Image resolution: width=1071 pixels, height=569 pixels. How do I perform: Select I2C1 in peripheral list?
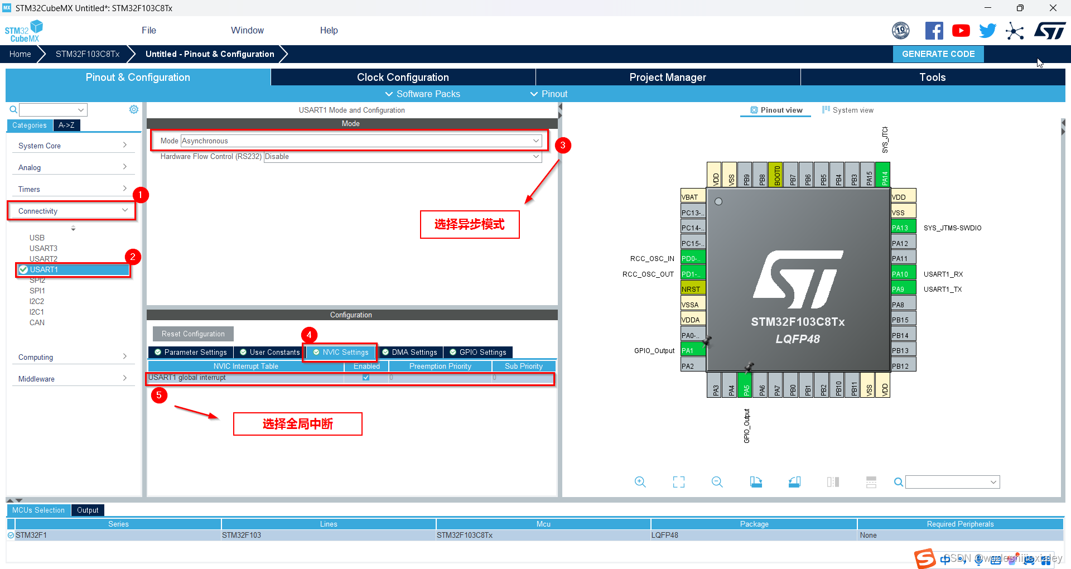click(37, 312)
